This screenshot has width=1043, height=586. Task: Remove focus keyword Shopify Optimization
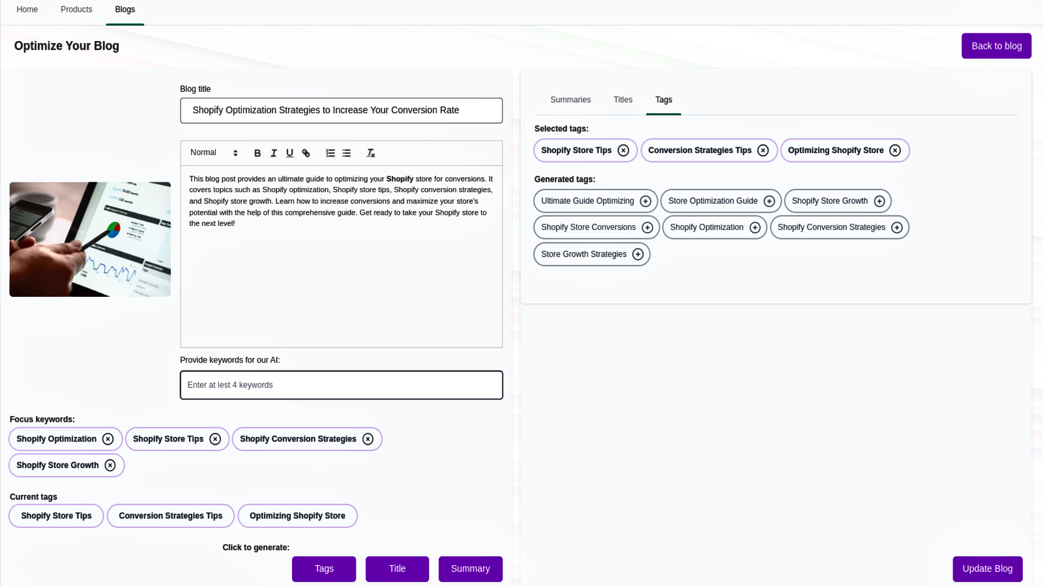108,439
